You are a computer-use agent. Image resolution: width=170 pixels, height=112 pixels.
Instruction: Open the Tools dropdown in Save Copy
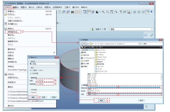pyautogui.click(x=99, y=47)
